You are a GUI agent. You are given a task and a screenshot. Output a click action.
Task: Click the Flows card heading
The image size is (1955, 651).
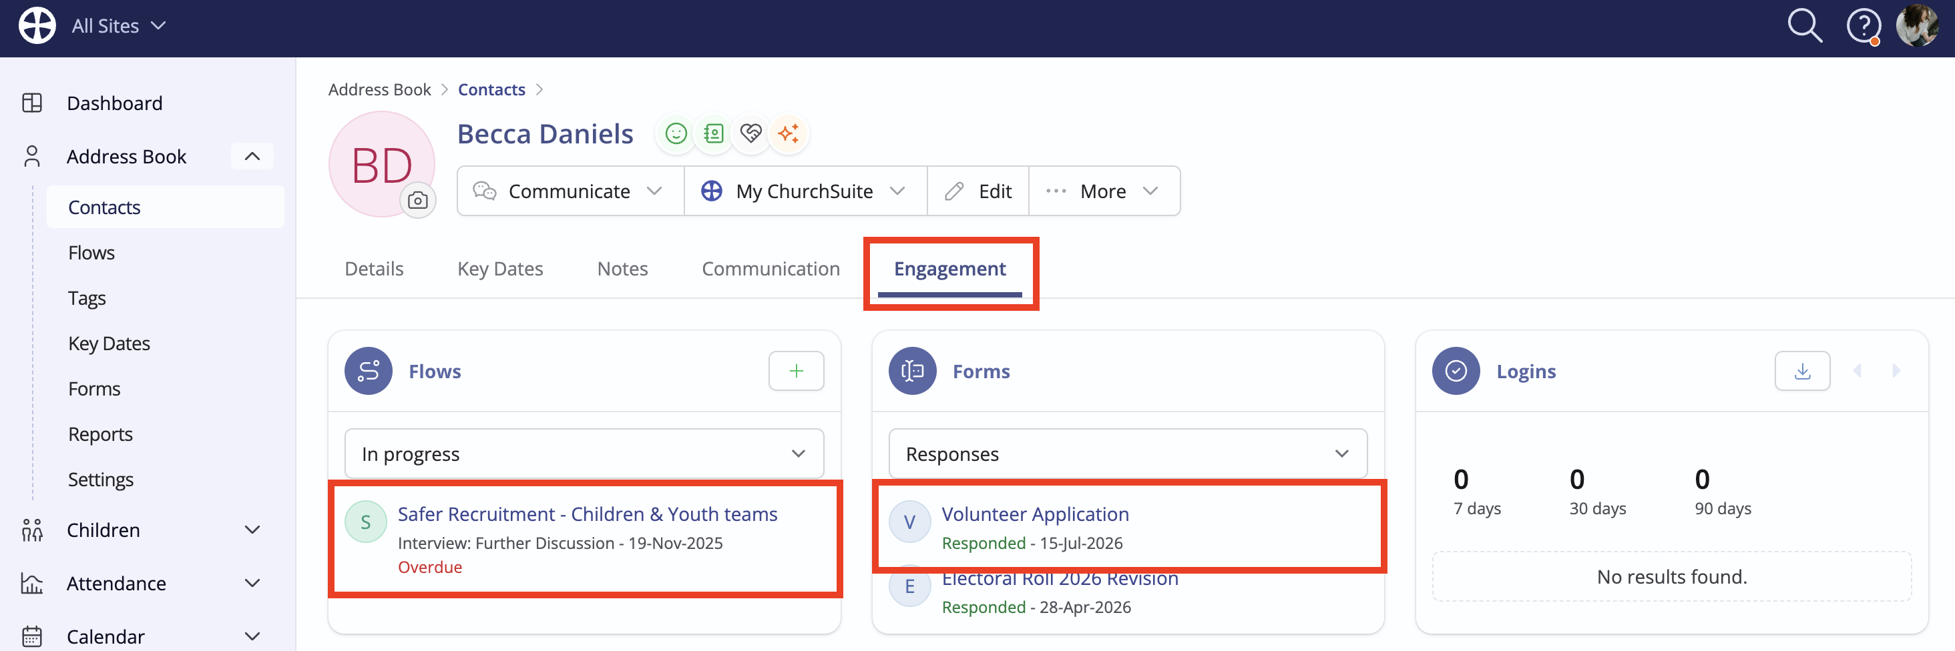(435, 372)
